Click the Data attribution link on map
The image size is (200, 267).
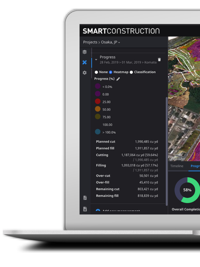pos(177,159)
